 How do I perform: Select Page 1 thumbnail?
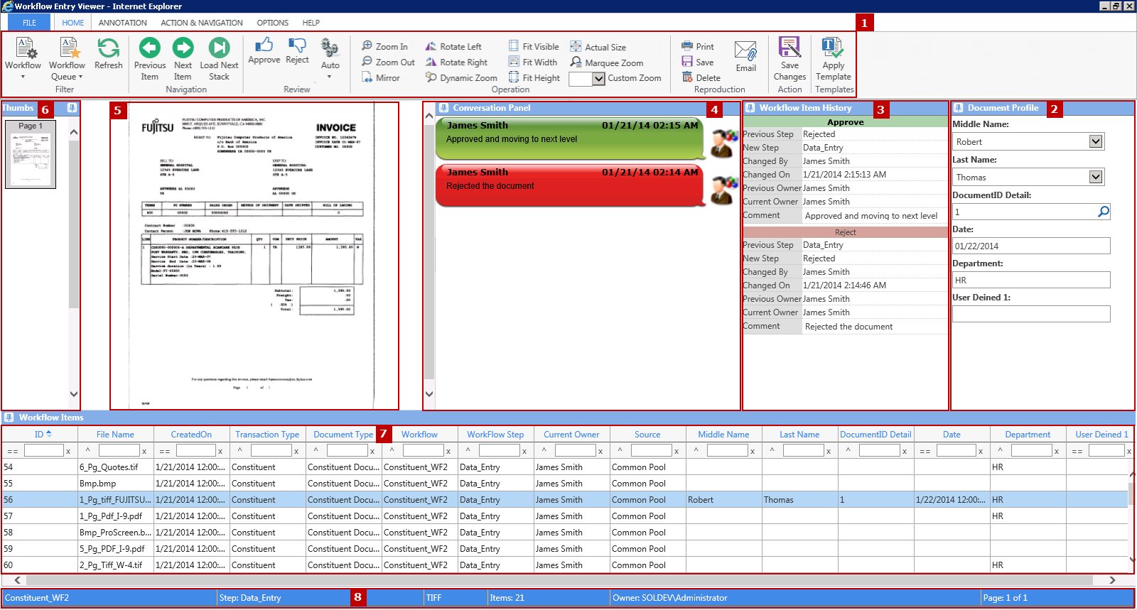31,155
